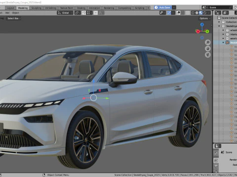Switch to wireframe shading mode
The image size is (237, 177).
click(x=193, y=13)
